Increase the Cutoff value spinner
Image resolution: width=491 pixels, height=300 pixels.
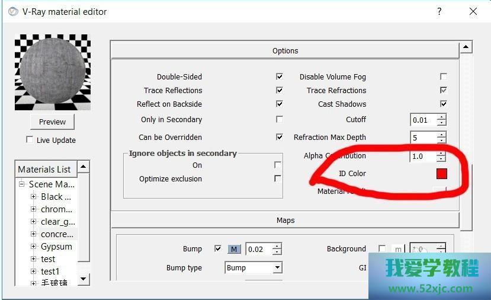441,117
